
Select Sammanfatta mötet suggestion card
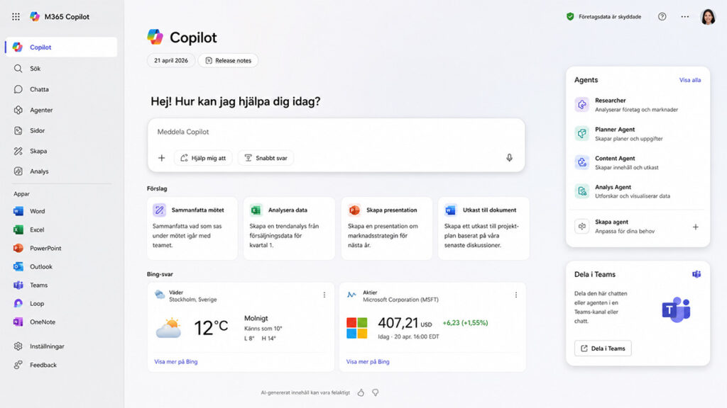(x=192, y=228)
